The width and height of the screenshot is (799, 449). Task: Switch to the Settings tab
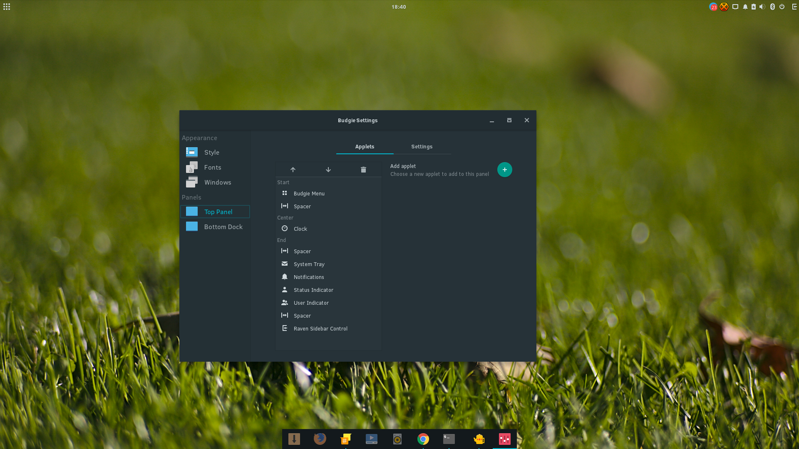422,147
